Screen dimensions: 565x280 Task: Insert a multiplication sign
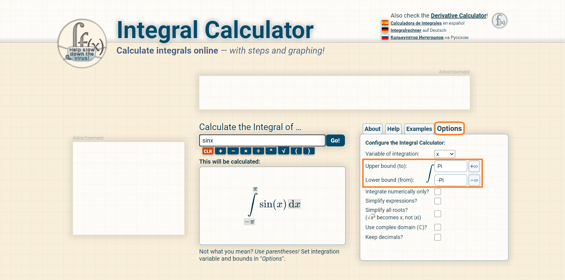(x=246, y=151)
